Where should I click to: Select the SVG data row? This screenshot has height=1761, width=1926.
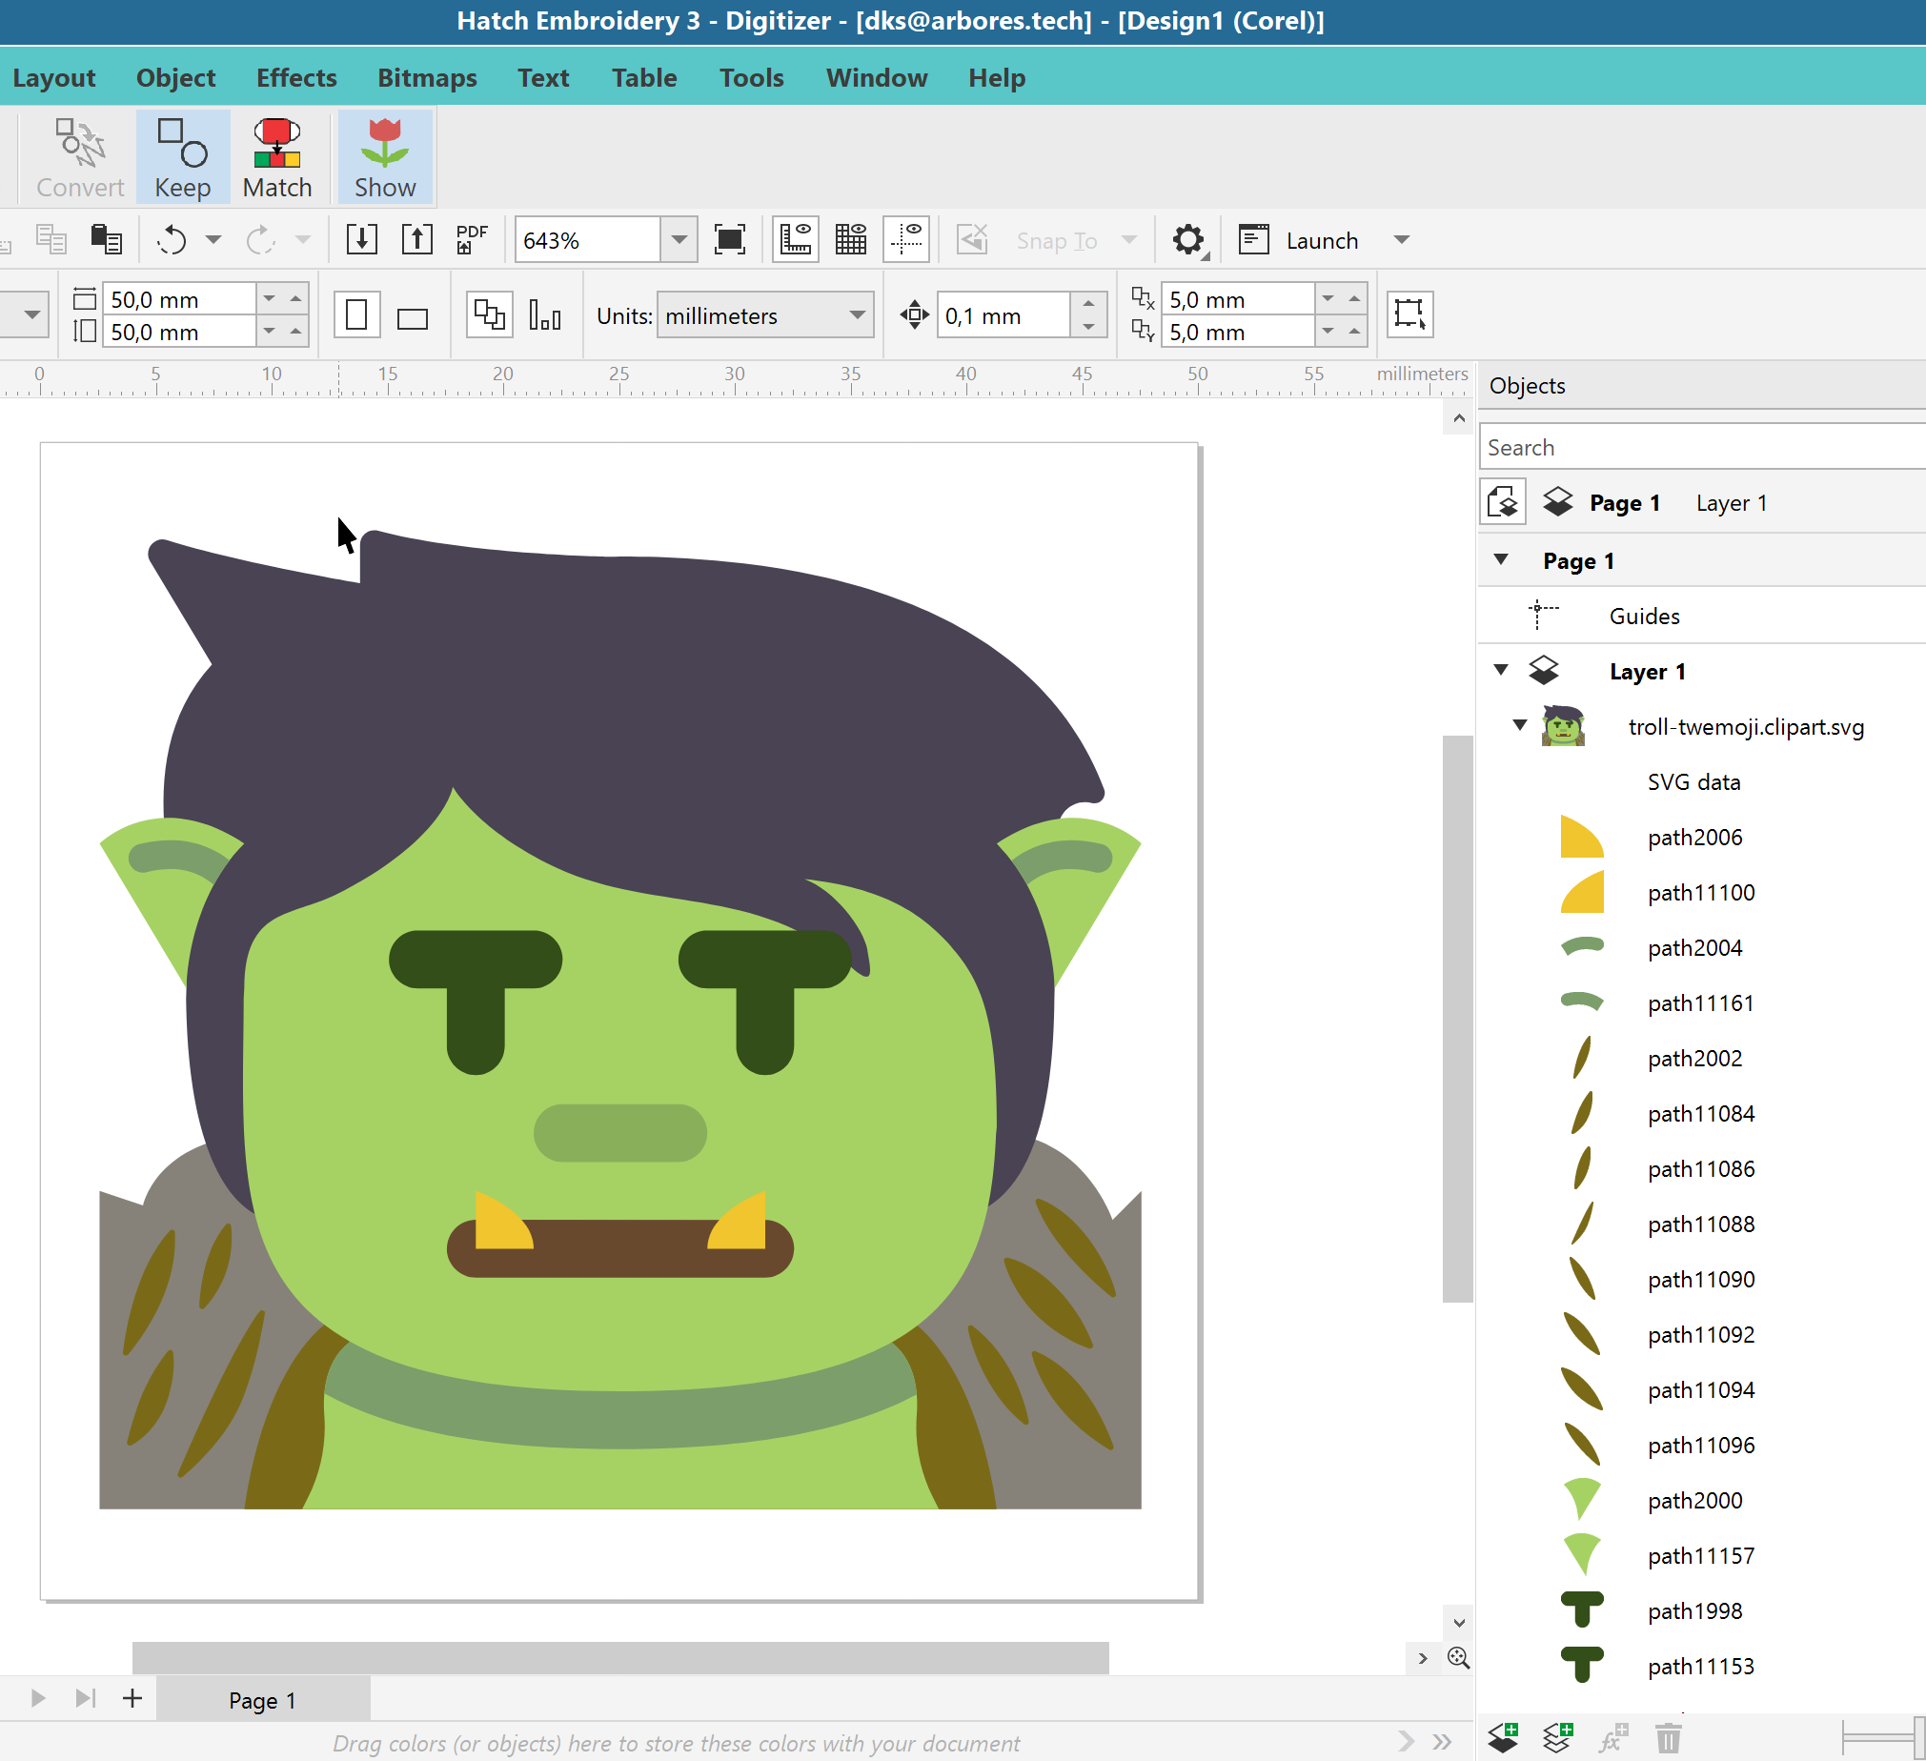click(1700, 781)
